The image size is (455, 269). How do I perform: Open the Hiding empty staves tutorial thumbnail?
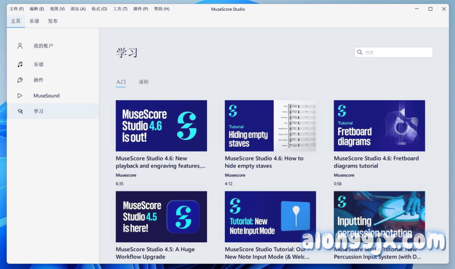coord(270,126)
